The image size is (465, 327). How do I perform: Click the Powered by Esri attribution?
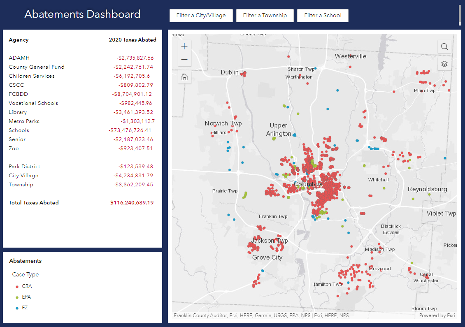tap(437, 315)
